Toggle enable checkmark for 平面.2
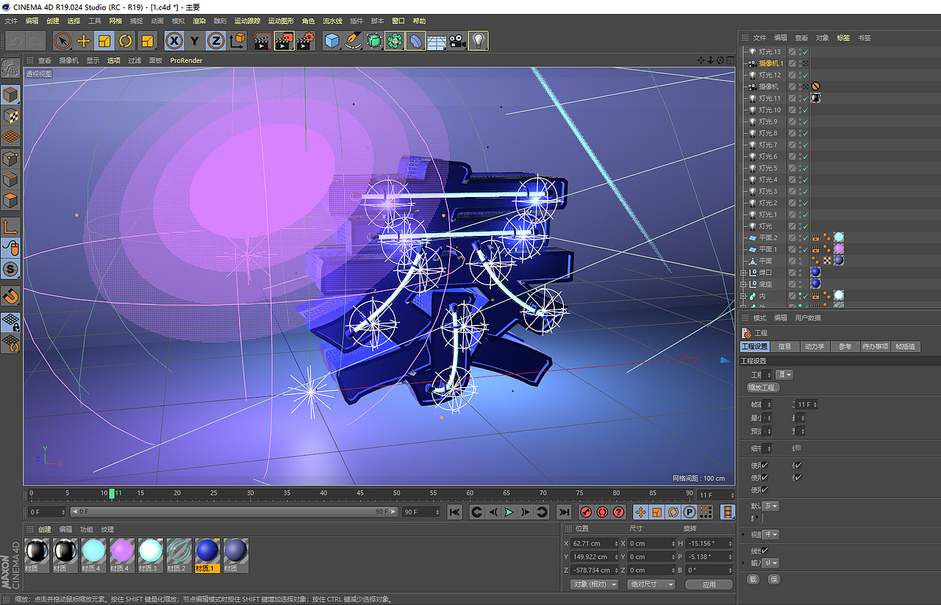This screenshot has height=605, width=941. [x=806, y=238]
